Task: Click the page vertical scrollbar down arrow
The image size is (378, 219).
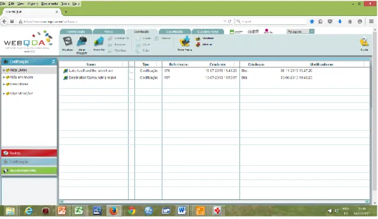Action: tap(375, 203)
